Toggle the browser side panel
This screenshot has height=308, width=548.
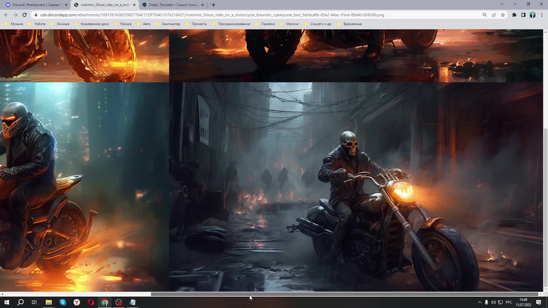523,15
